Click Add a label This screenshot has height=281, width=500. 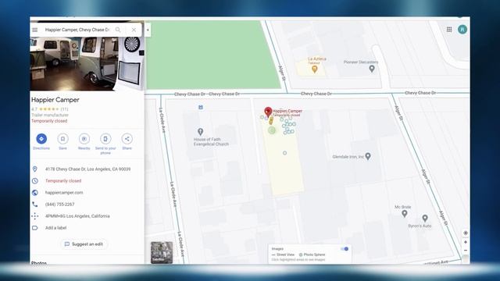[55, 228]
